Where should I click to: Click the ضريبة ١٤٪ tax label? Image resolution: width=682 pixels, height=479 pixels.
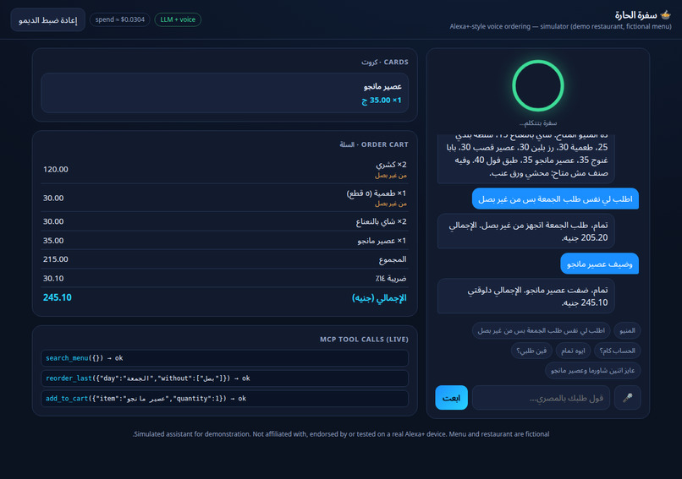[391, 279]
